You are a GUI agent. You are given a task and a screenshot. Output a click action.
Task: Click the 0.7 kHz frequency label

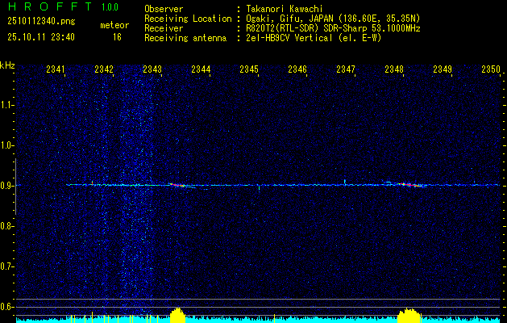(6, 266)
